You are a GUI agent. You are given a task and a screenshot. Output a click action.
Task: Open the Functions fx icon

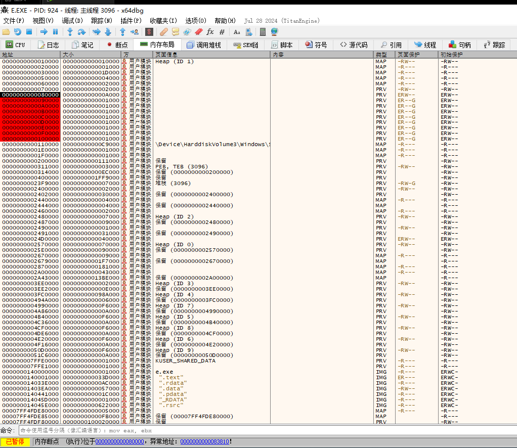(210, 32)
